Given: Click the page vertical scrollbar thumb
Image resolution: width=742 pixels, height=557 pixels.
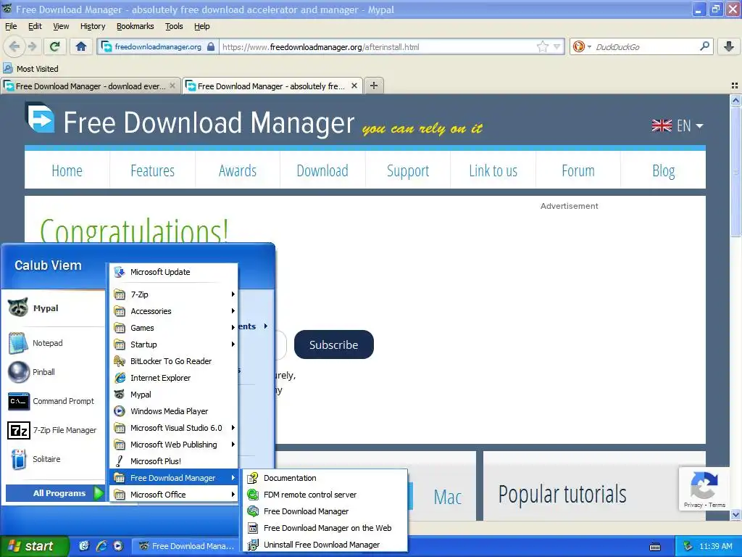Looking at the screenshot, I should [x=735, y=170].
